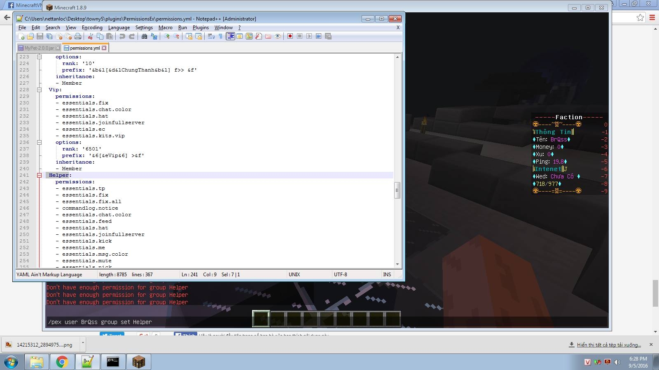Zoom out of the editor text
The width and height of the screenshot is (659, 370).
pyautogui.click(x=176, y=36)
